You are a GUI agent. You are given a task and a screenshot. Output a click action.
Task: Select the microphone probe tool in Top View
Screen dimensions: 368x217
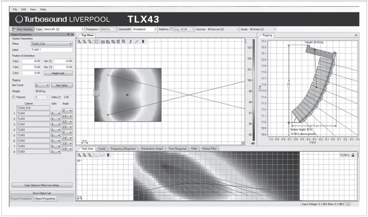coord(143,41)
